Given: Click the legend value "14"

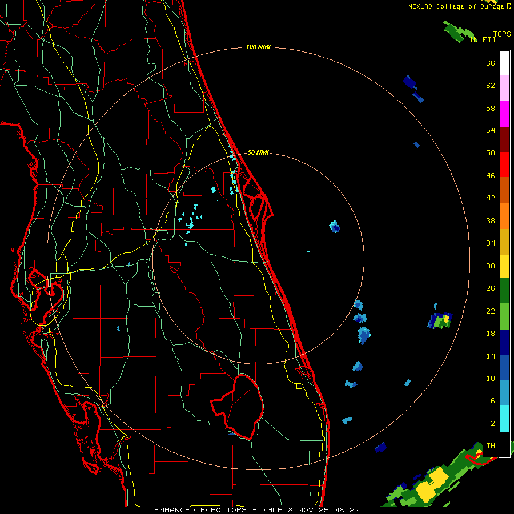Looking at the screenshot, I should pos(491,356).
